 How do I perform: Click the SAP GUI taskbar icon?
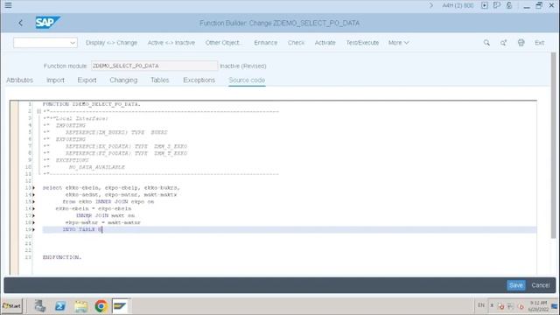coord(120,306)
